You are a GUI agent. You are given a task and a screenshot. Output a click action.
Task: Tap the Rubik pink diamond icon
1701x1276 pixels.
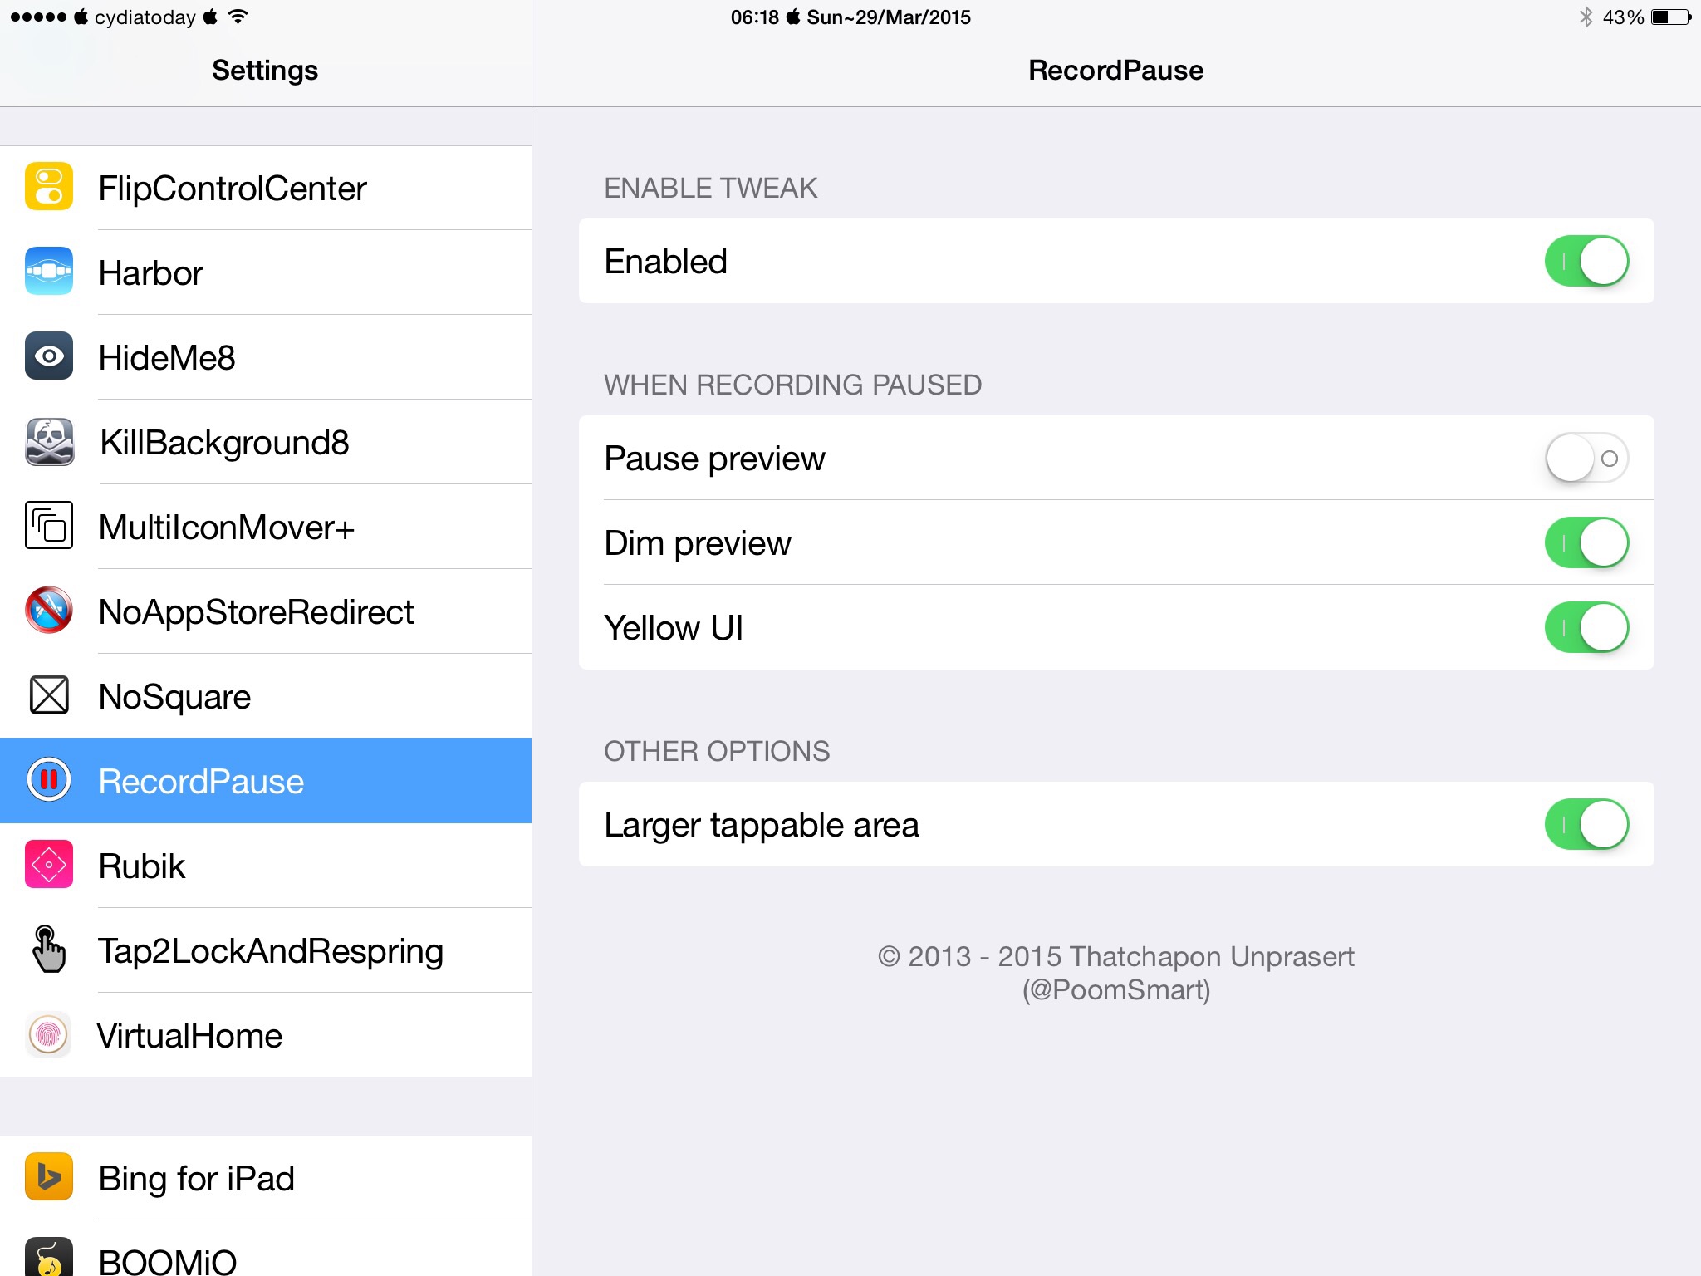click(x=49, y=865)
